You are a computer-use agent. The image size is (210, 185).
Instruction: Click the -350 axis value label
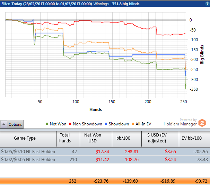point(194,89)
